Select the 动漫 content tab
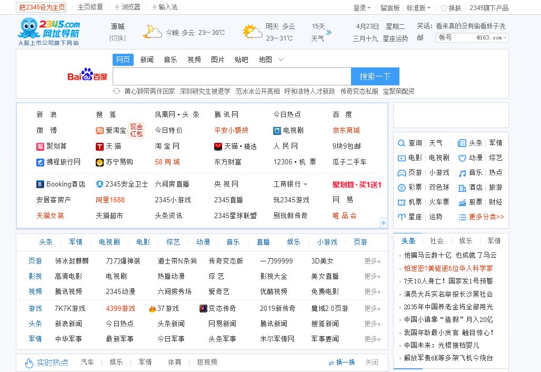This screenshot has width=541, height=372. 203,242
